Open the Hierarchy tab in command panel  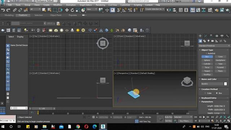(x=211, y=36)
